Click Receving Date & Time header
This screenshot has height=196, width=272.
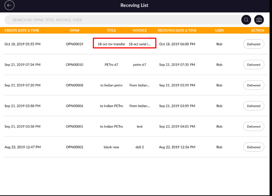coord(177,30)
